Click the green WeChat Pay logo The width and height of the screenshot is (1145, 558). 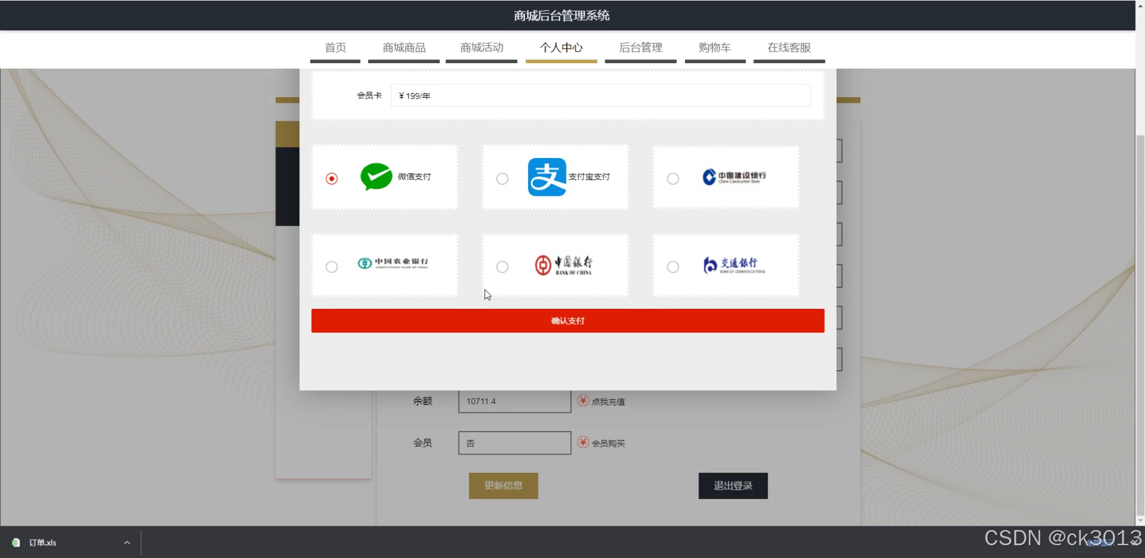(376, 177)
